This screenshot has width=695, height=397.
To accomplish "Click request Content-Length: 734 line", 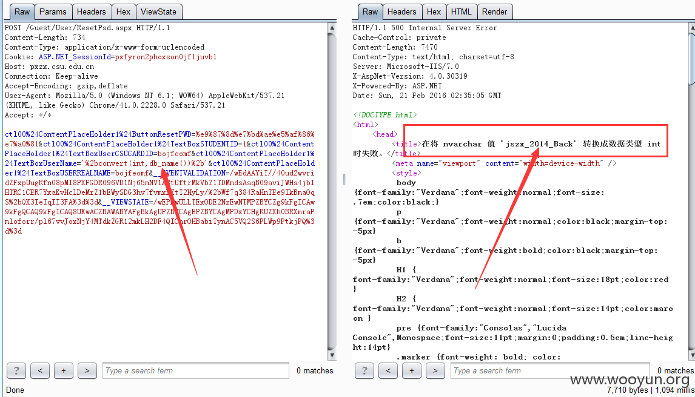I will [x=45, y=38].
